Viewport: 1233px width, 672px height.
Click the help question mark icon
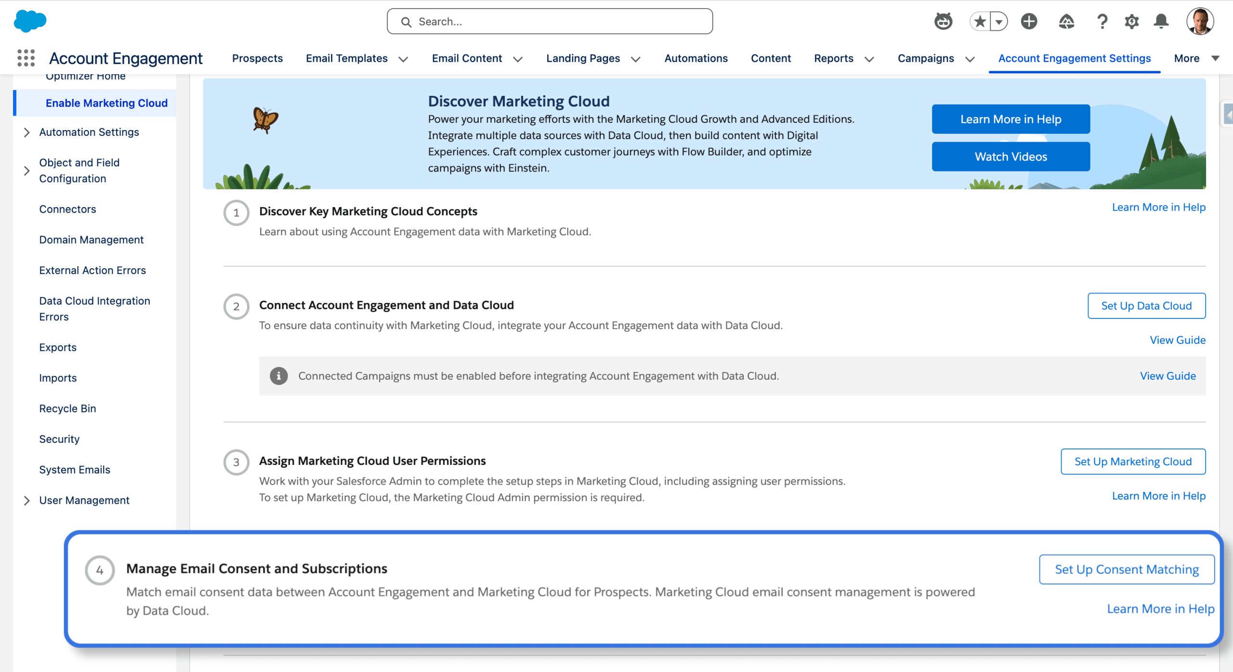[1102, 21]
